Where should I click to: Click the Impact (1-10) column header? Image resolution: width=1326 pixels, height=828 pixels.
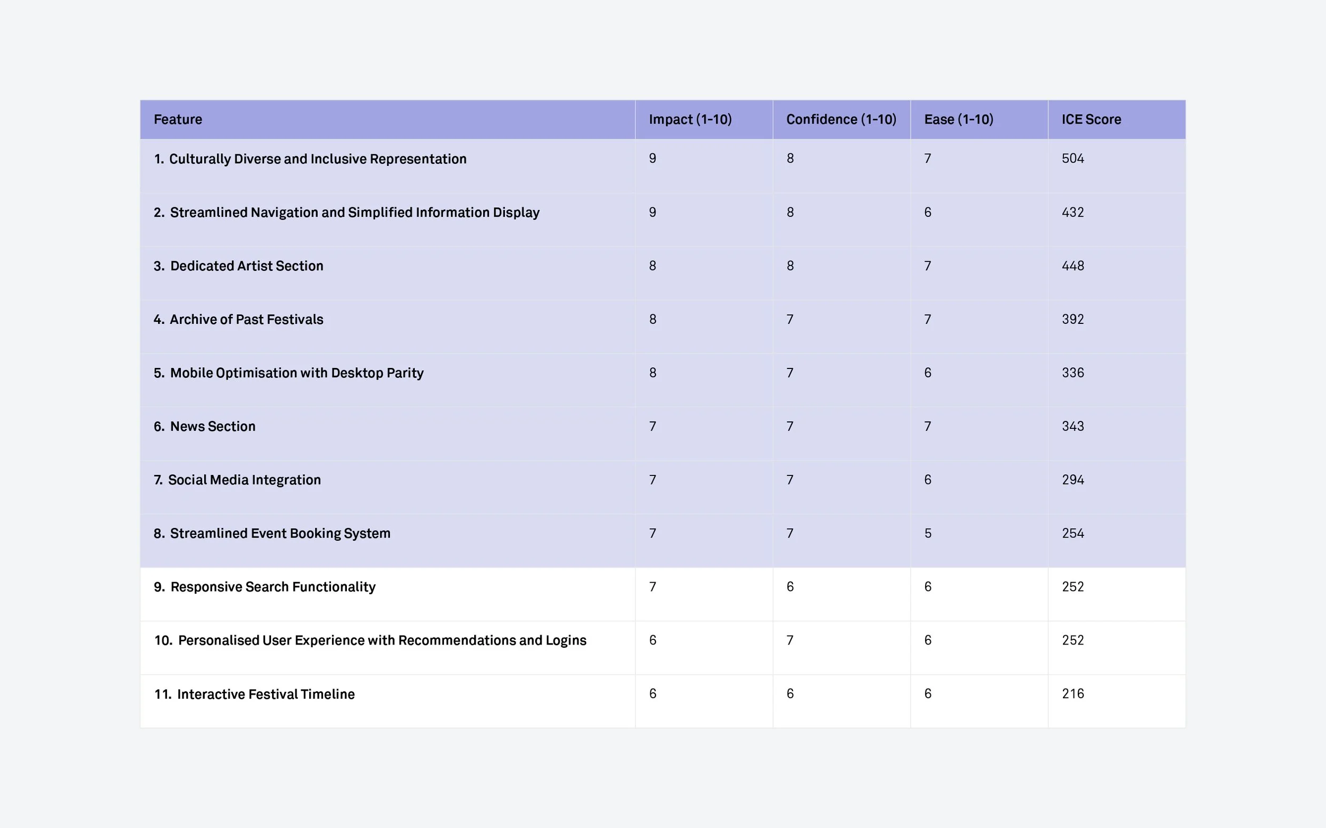690,119
